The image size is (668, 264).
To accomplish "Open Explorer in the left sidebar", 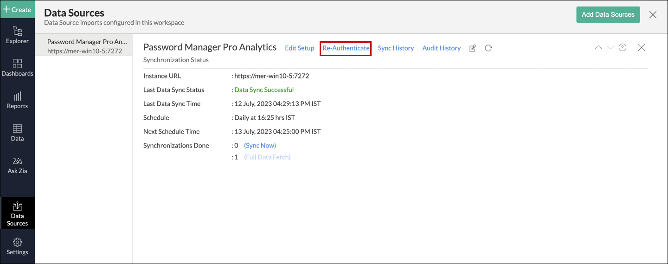I will (x=17, y=35).
